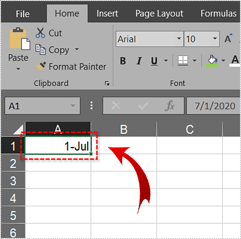The width and height of the screenshot is (241, 239).
Task: Select column B header
Action: pos(124,129)
